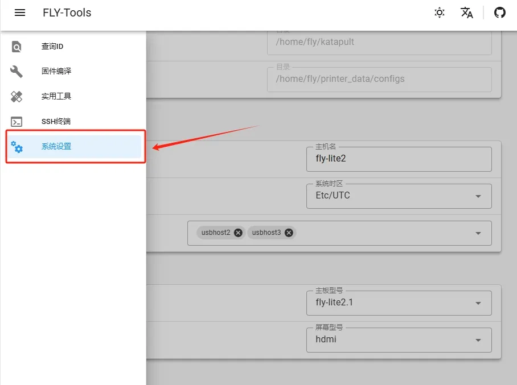Image resolution: width=517 pixels, height=385 pixels.
Task: Click the FLY-Tools title text
Action: coord(67,13)
